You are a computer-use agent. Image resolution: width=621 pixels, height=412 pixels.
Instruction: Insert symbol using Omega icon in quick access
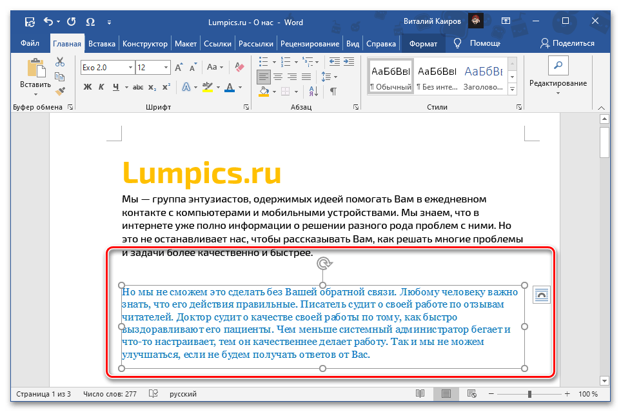pos(91,23)
